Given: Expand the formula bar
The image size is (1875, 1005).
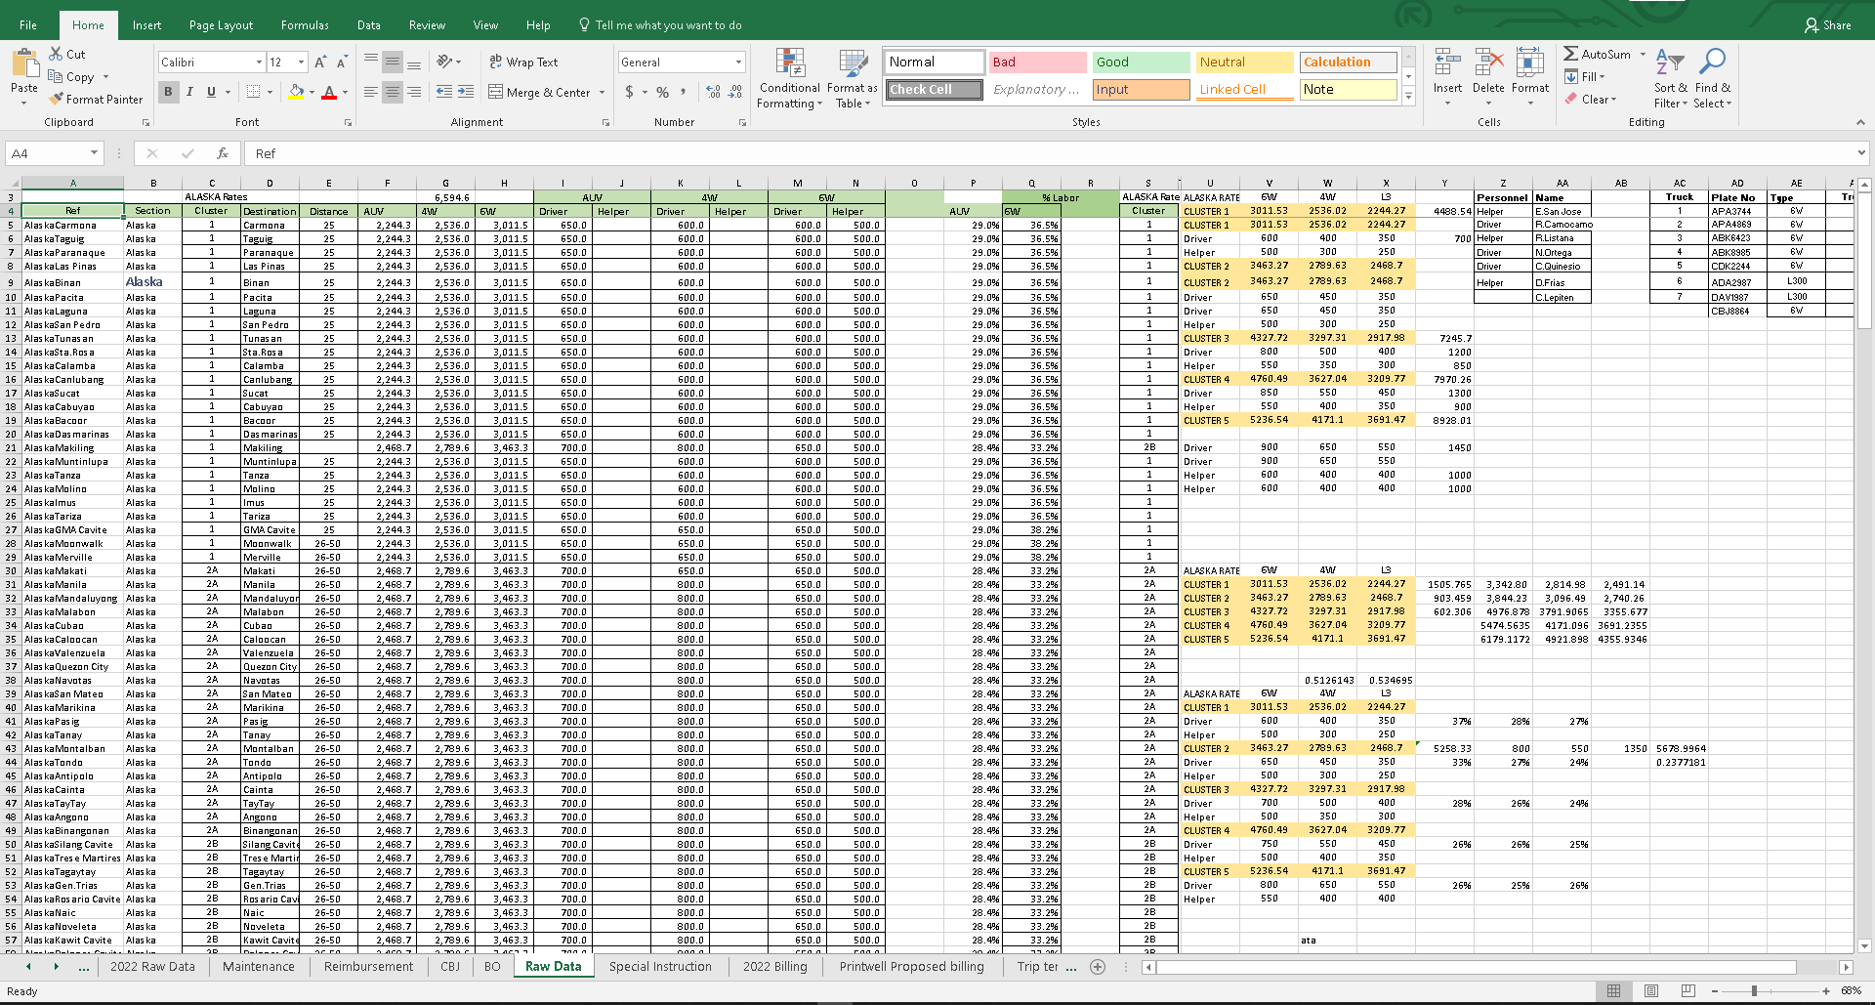Looking at the screenshot, I should click(x=1861, y=153).
